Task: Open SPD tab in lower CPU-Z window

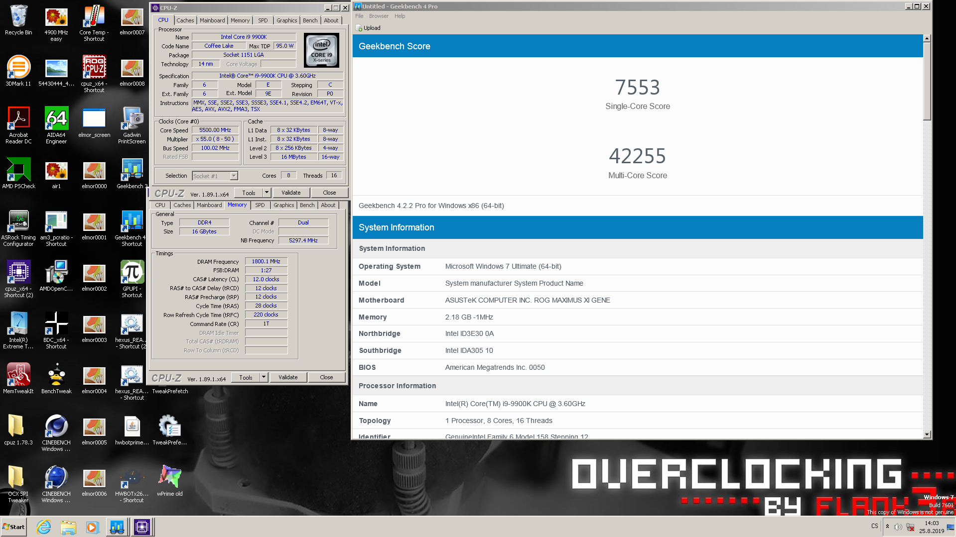Action: [x=260, y=205]
